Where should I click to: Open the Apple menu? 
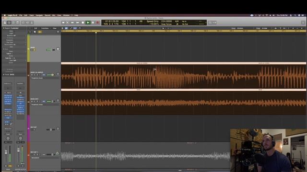tap(4, 15)
